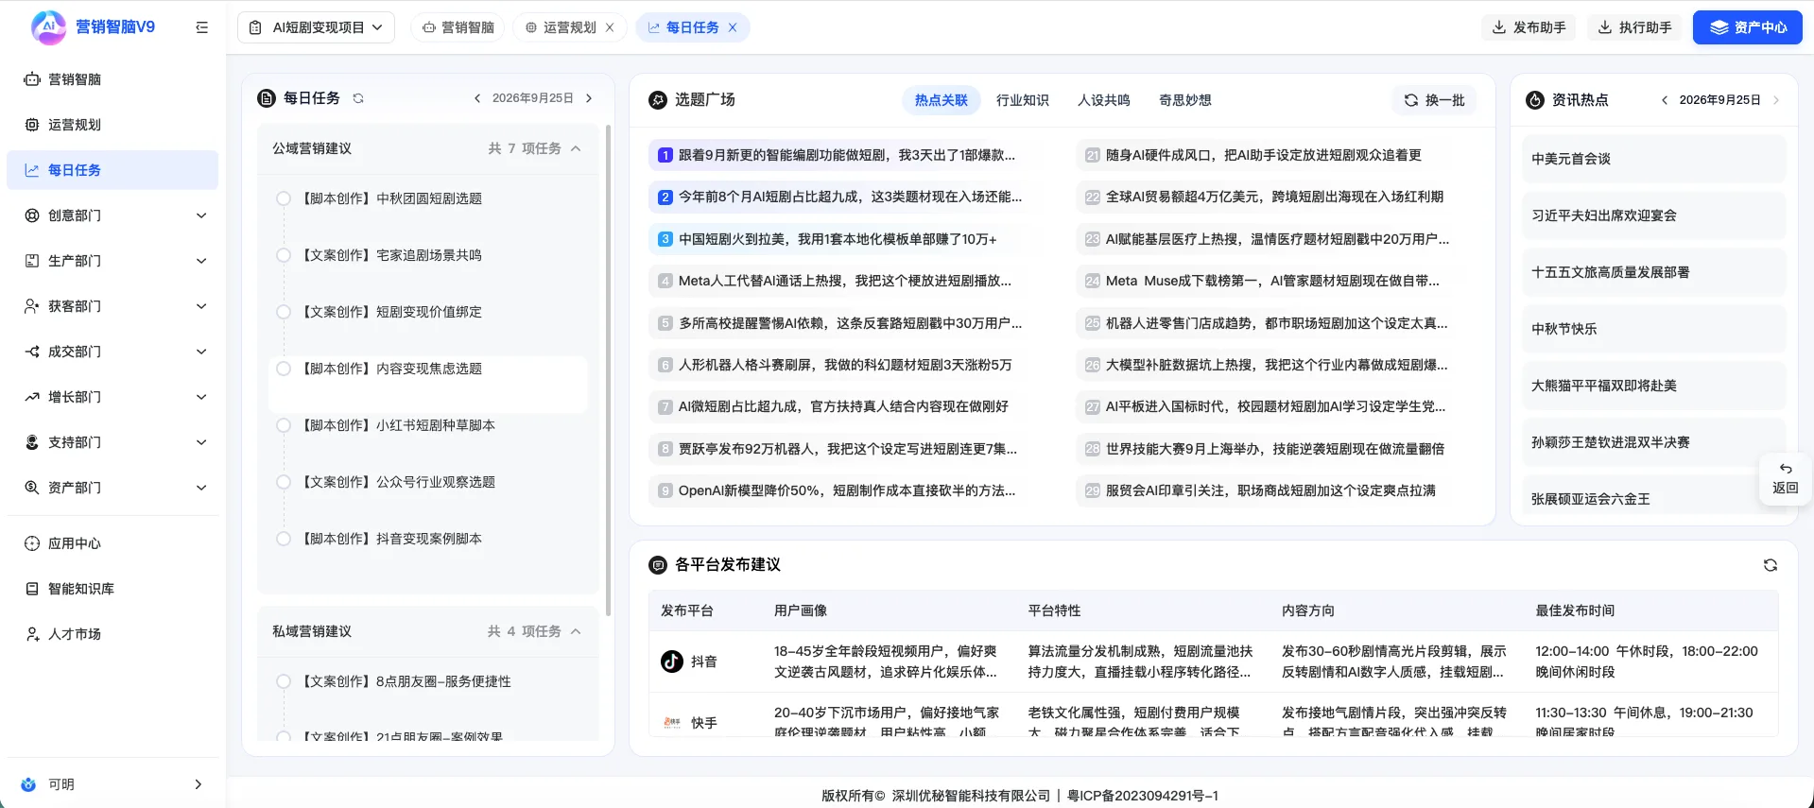Screen dimensions: 1814x808
Task: Expand 支持部门 submenu
Action: pyautogui.click(x=201, y=442)
